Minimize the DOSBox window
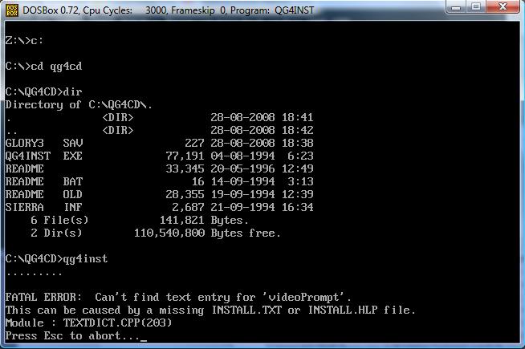 pos(454,8)
